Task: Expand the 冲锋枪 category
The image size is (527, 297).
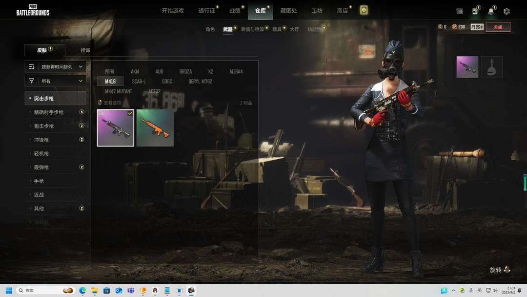Action: tap(56, 140)
